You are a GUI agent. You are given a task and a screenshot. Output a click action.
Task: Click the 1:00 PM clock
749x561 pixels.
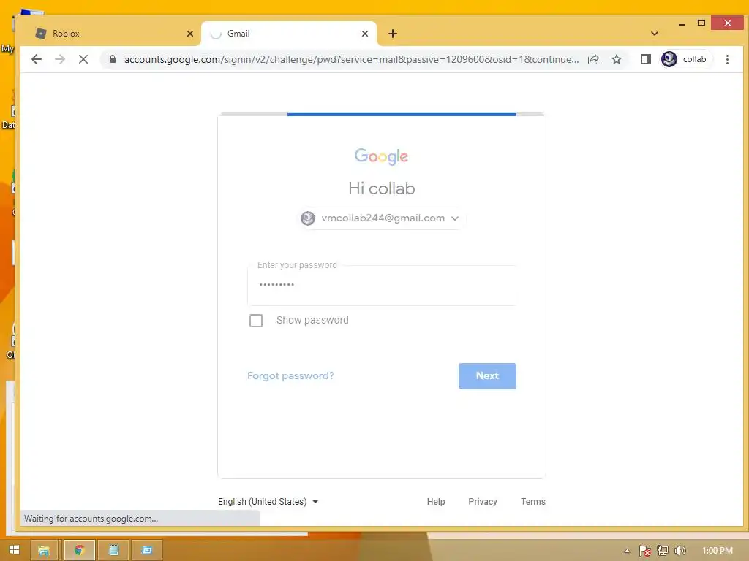click(718, 551)
